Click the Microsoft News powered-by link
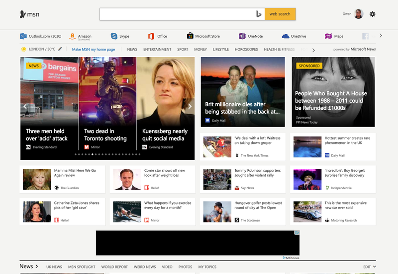Screen dimensions: 398x274 363,49
